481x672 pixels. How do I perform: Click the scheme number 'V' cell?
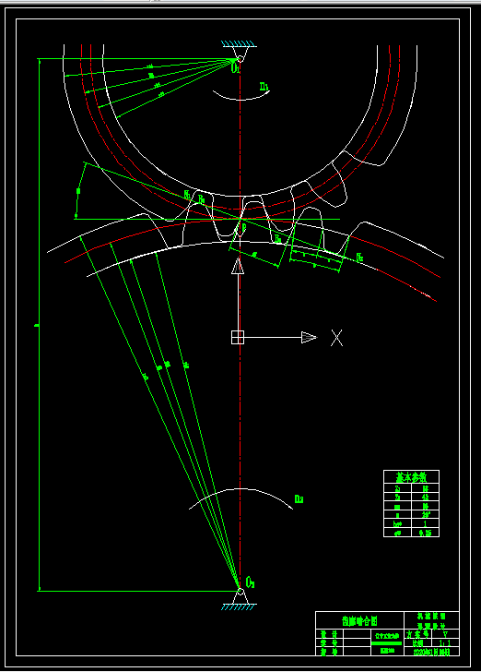click(x=445, y=634)
